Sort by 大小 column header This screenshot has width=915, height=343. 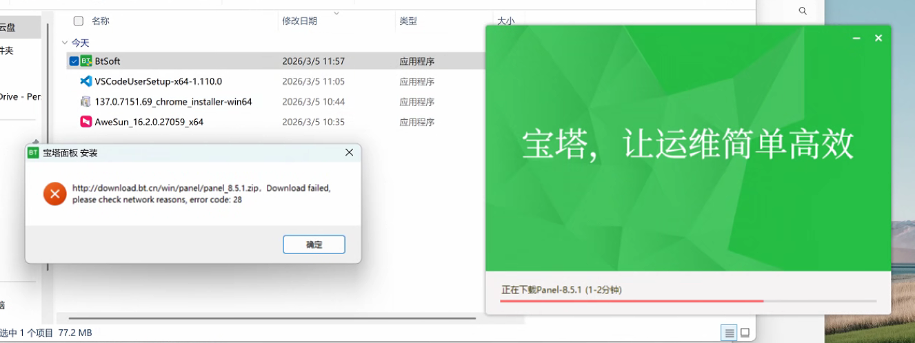[505, 21]
